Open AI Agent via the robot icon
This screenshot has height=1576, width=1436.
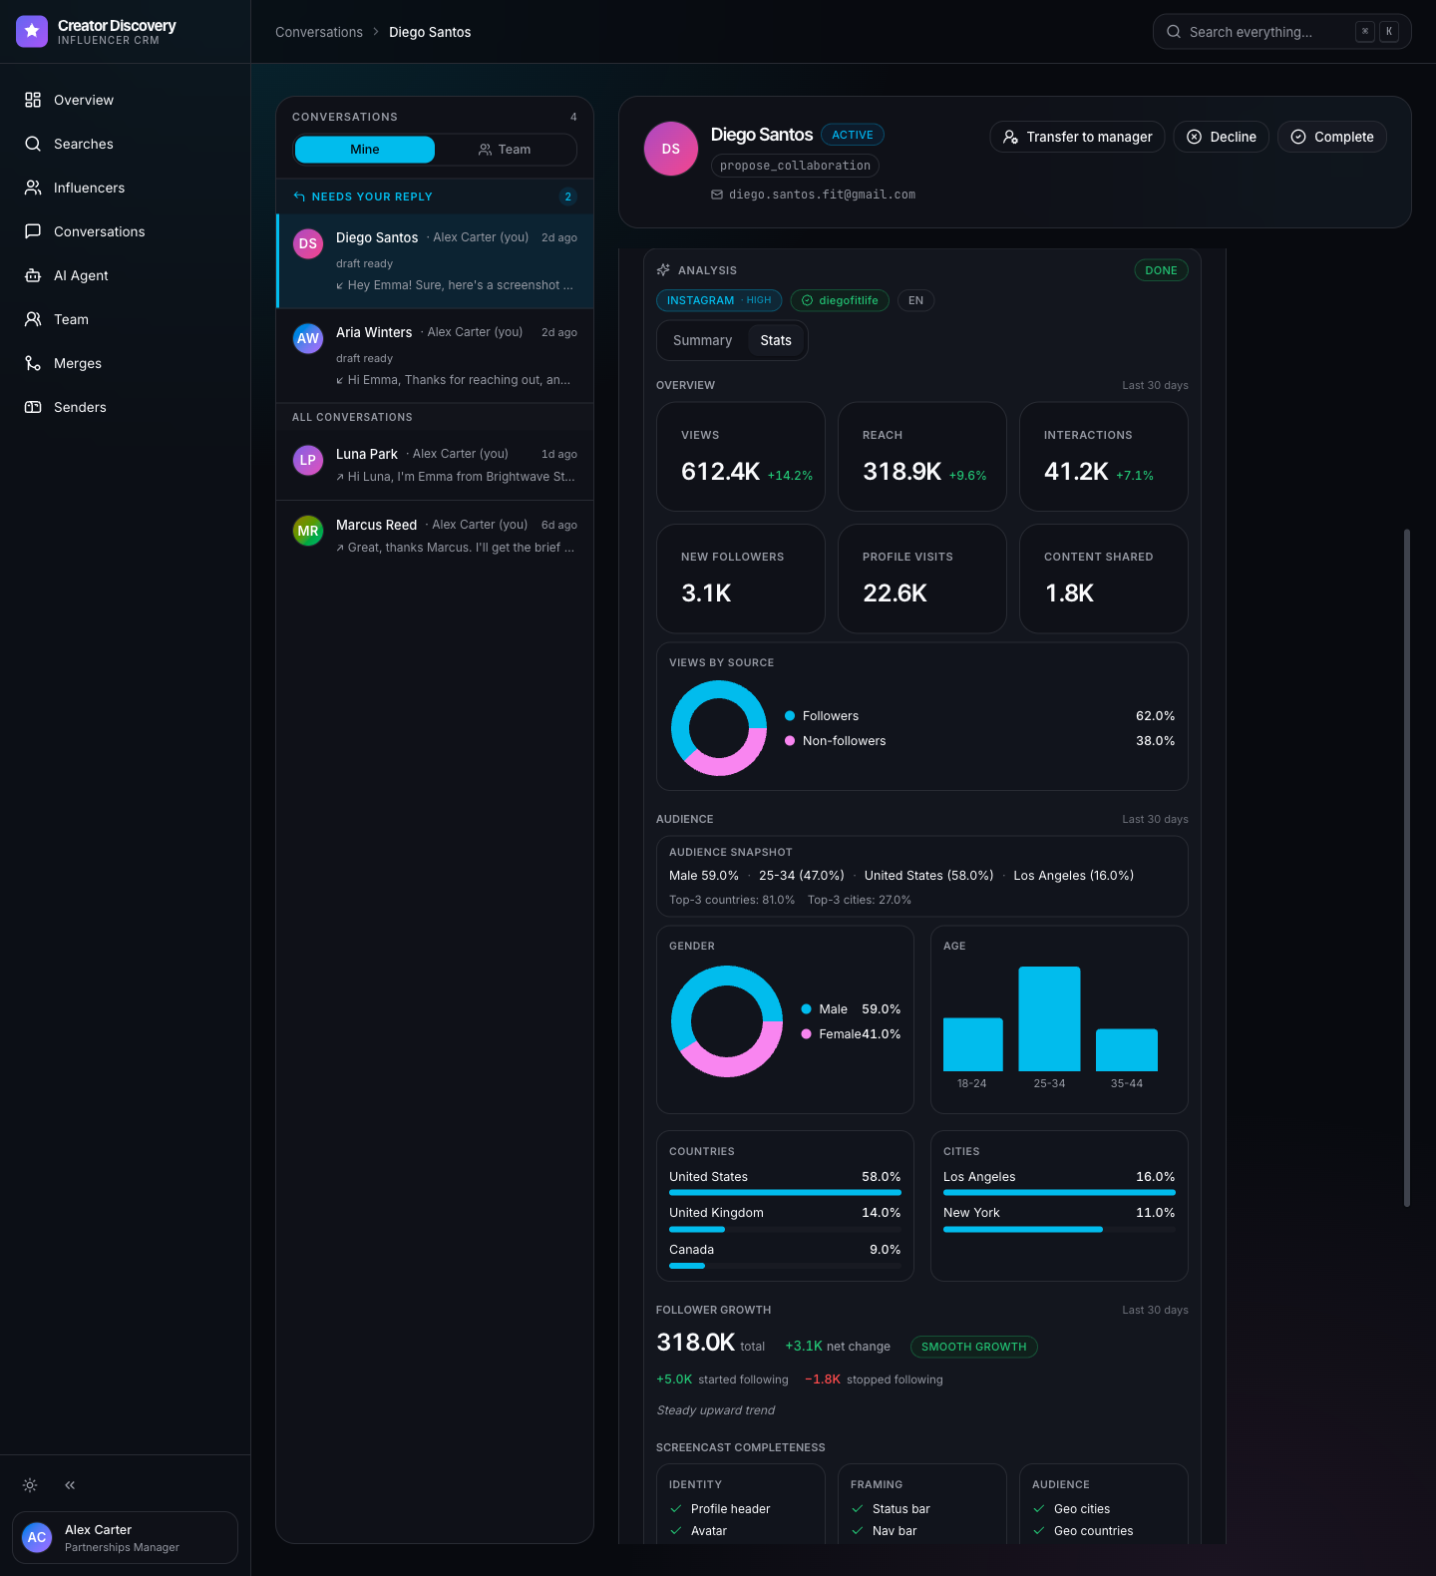[33, 275]
